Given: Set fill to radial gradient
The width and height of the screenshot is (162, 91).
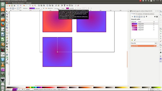Looking at the screenshot, I should (x=139, y=17).
